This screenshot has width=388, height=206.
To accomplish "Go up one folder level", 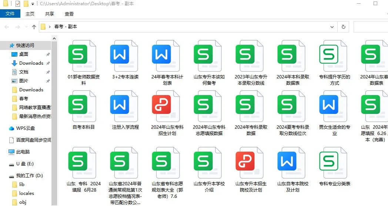I will [x=34, y=27].
